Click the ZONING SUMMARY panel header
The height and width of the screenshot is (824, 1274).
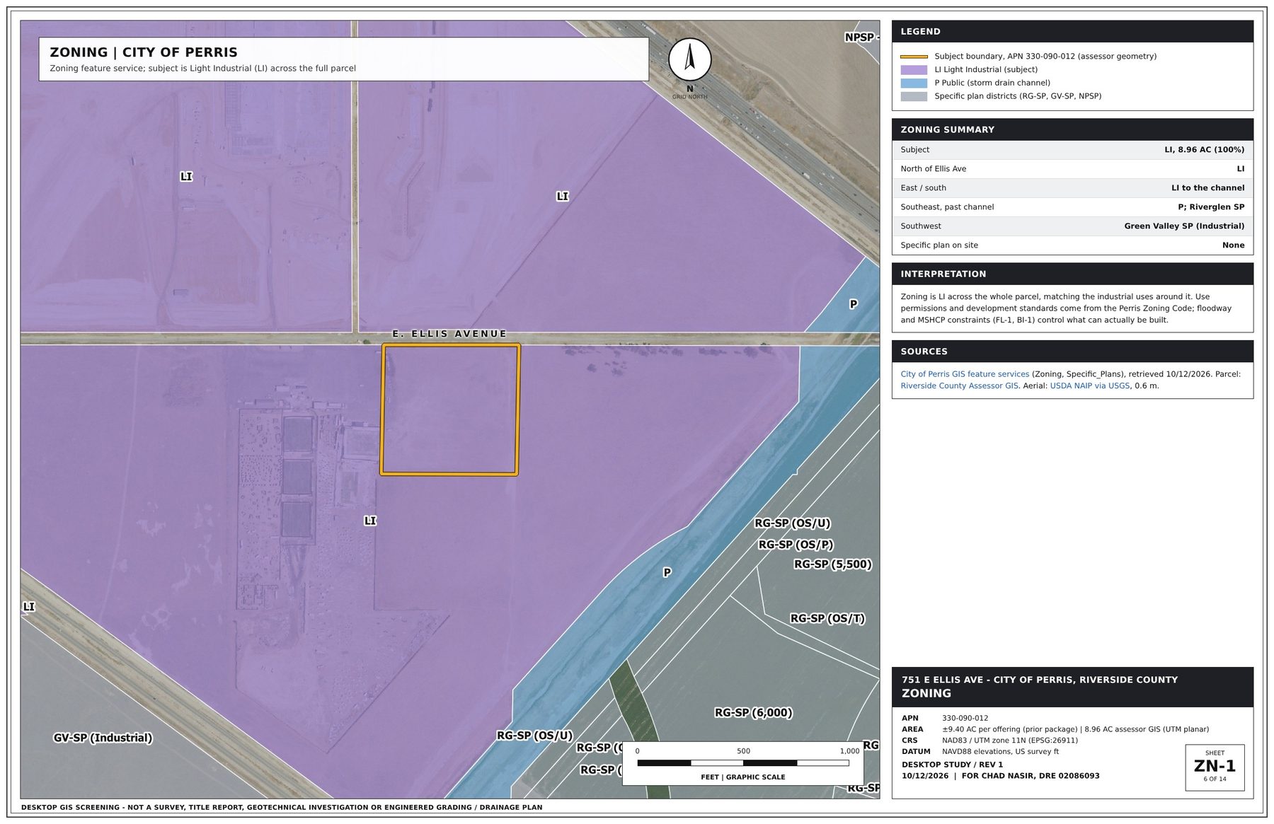pos(1072,129)
